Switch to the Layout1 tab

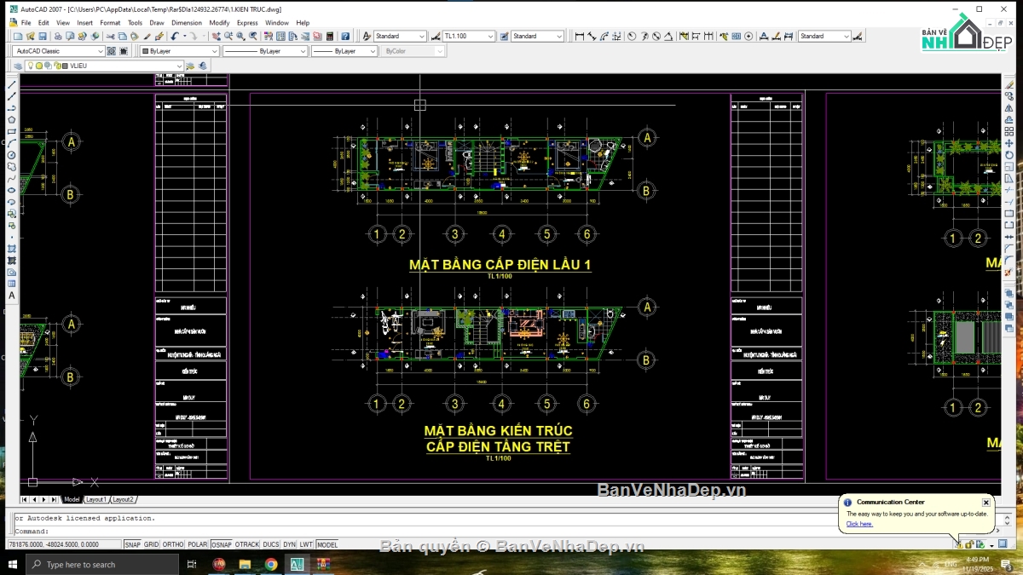(96, 499)
